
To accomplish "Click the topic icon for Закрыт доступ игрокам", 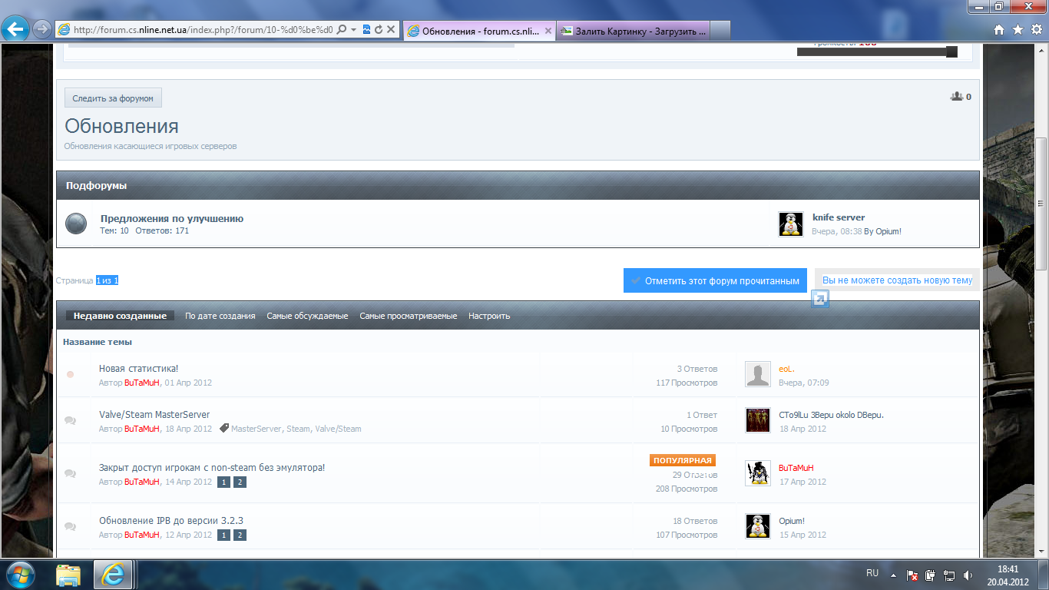I will click(71, 473).
